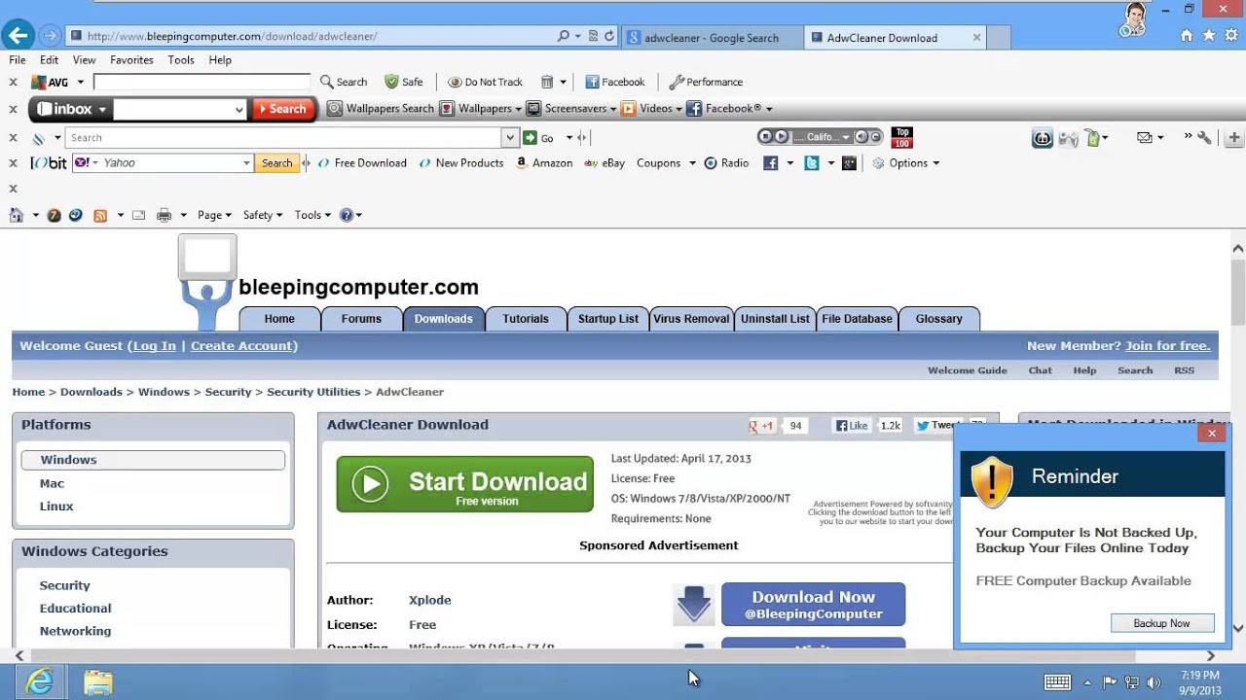Image resolution: width=1246 pixels, height=700 pixels.
Task: Click Backup Now in Reminder popup
Action: (1162, 623)
